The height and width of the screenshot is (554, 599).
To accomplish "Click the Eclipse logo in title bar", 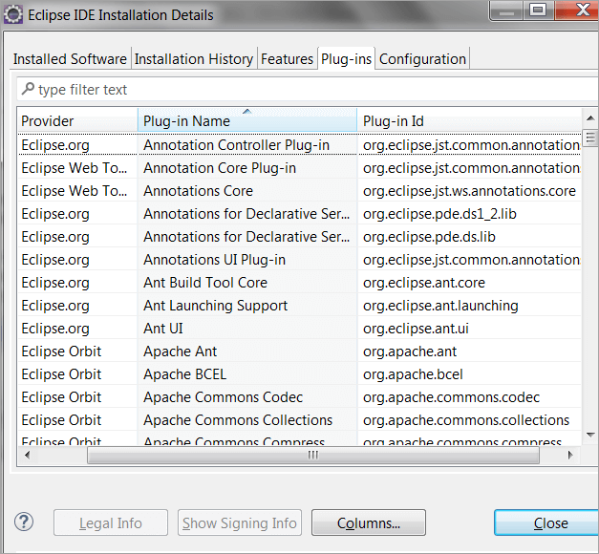I will (13, 15).
